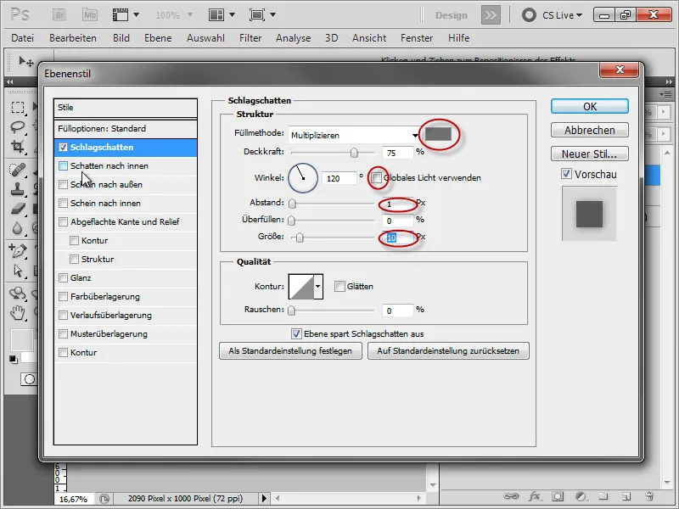Check the Glätten checkbox
Screen dimensions: 679x509
point(340,286)
